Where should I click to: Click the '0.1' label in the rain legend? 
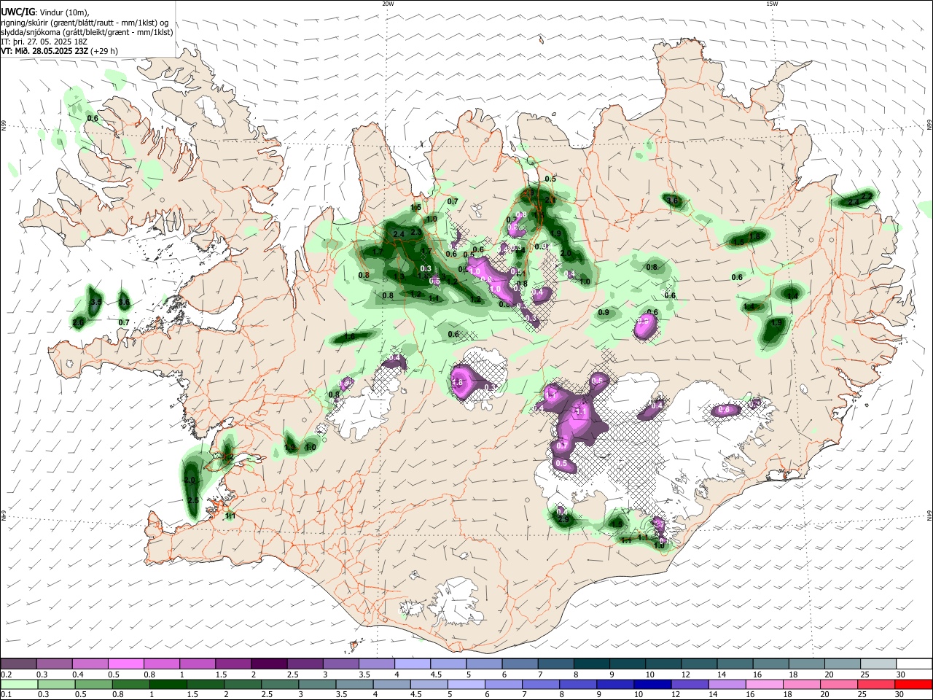point(6,695)
